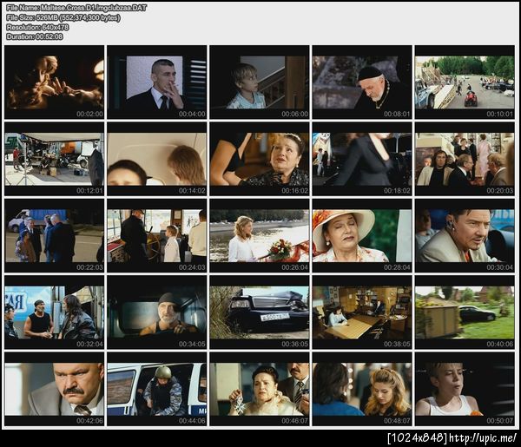Click the File Size 526MB text

pos(63,17)
